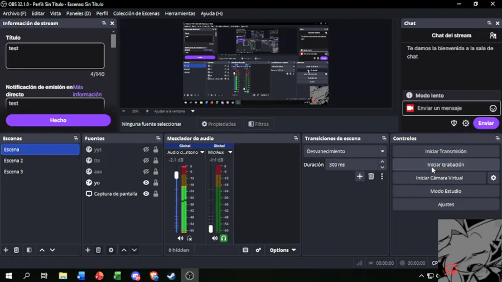Open advanced audio properties gears icon

(x=258, y=250)
